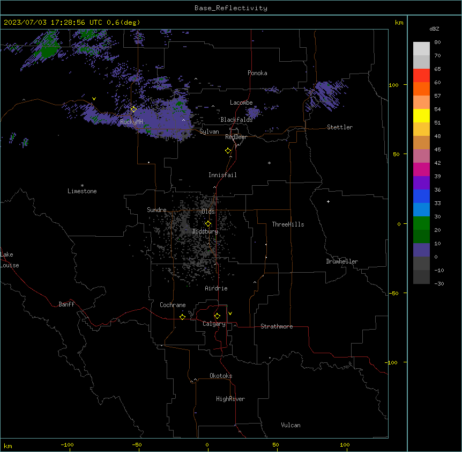Click the Didsbury town label
This screenshot has height=452, width=462.
click(x=205, y=231)
